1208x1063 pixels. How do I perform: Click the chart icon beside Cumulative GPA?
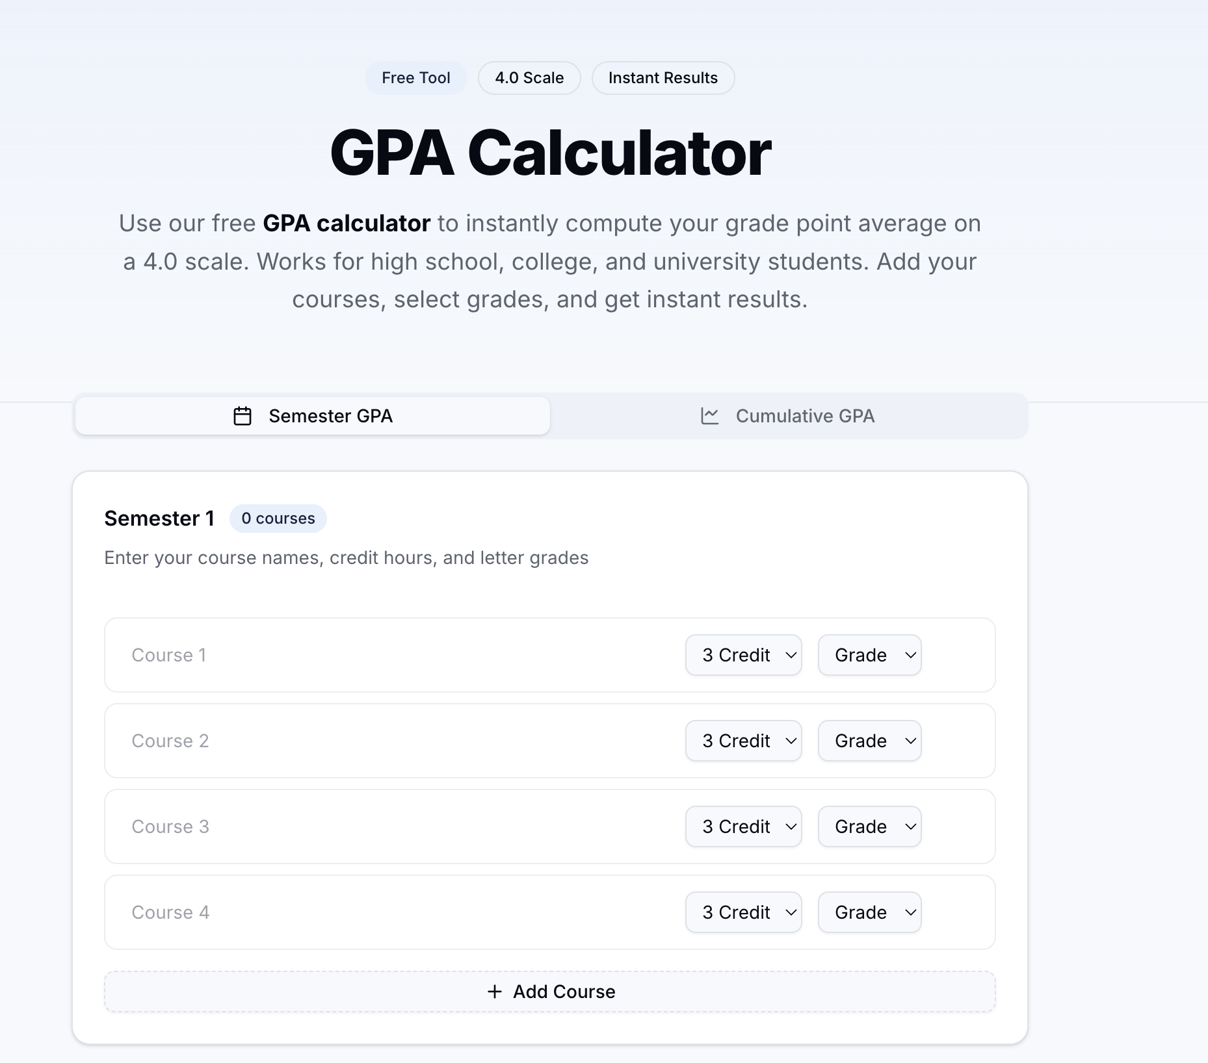pyautogui.click(x=710, y=416)
